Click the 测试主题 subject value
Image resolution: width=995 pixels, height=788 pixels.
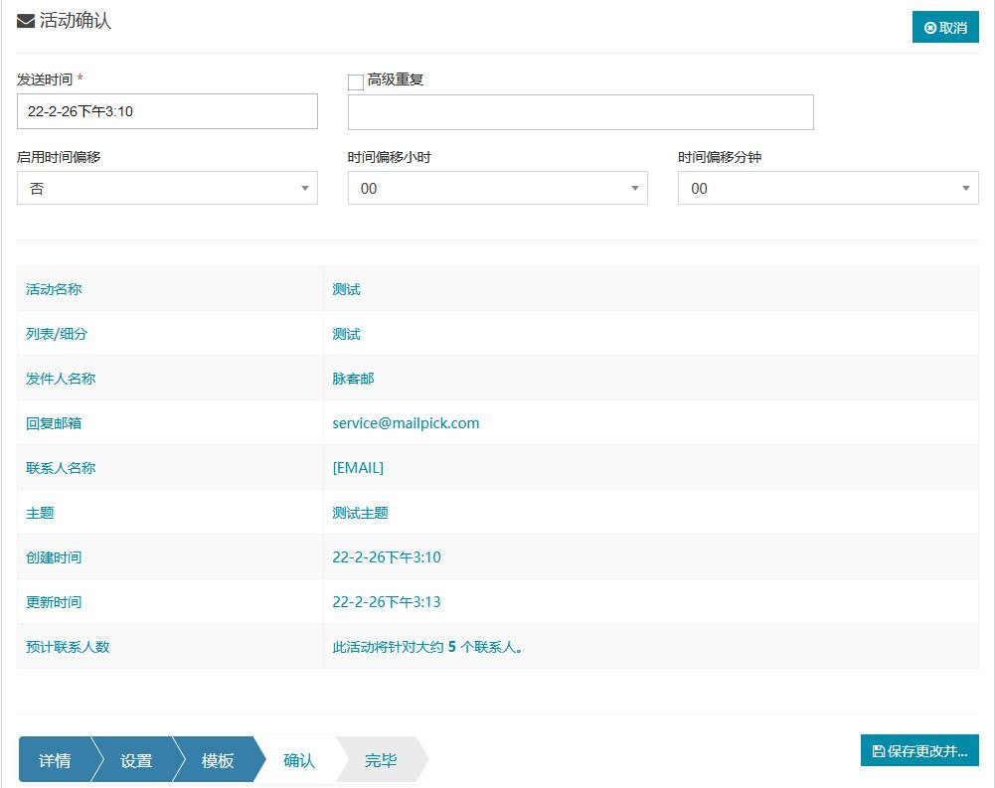360,513
